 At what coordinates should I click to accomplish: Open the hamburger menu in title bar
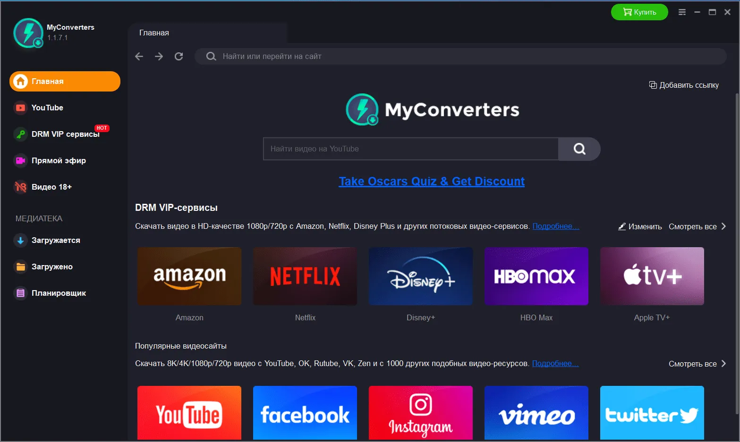coord(682,12)
